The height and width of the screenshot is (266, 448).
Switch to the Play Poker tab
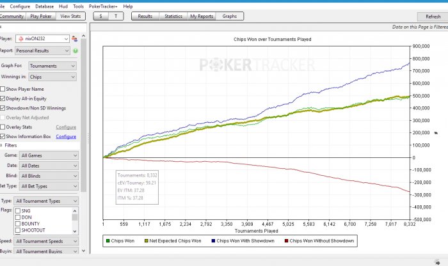41,16
